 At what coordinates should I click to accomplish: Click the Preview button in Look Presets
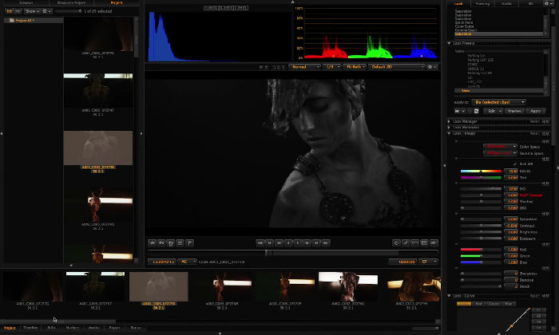tap(515, 111)
